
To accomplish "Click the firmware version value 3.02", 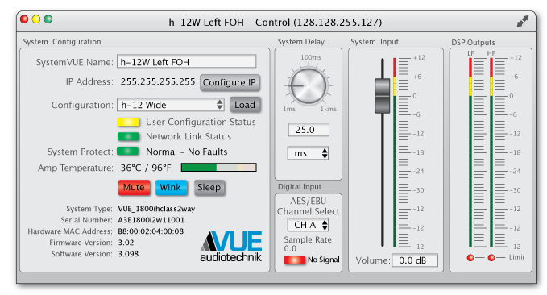I will point(126,243).
